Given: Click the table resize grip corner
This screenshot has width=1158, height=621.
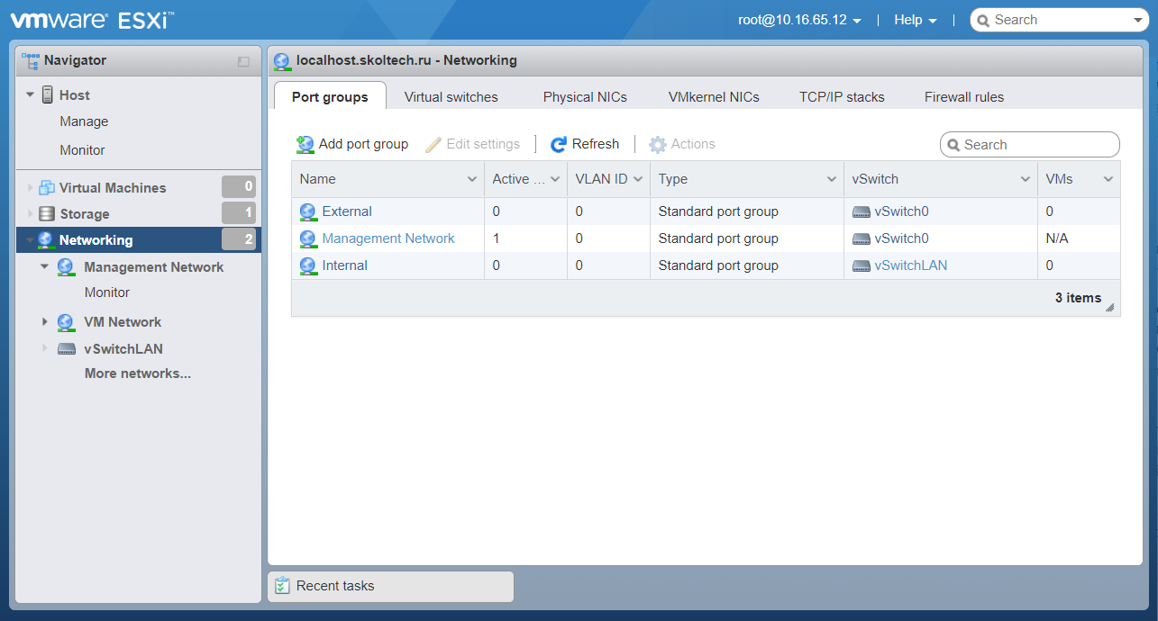Looking at the screenshot, I should pyautogui.click(x=1109, y=307).
